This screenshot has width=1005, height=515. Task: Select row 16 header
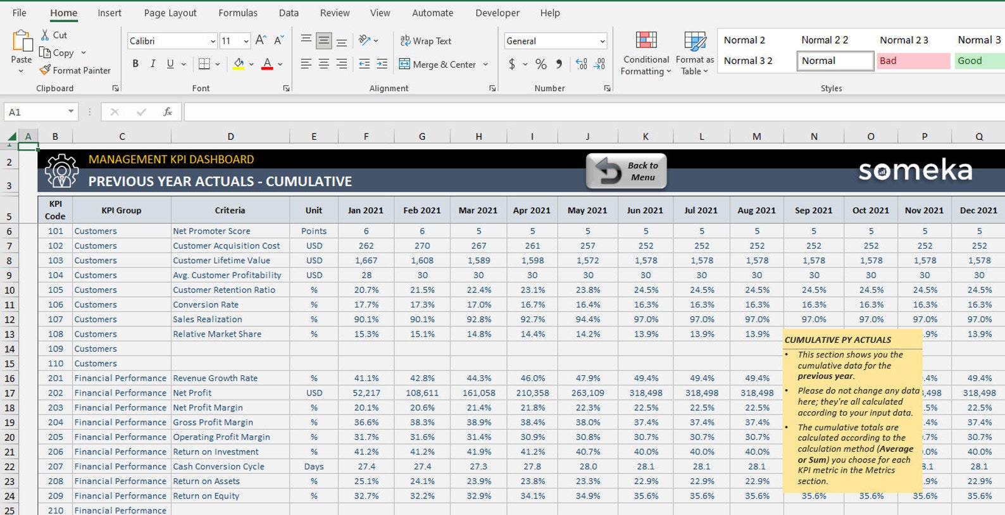9,378
